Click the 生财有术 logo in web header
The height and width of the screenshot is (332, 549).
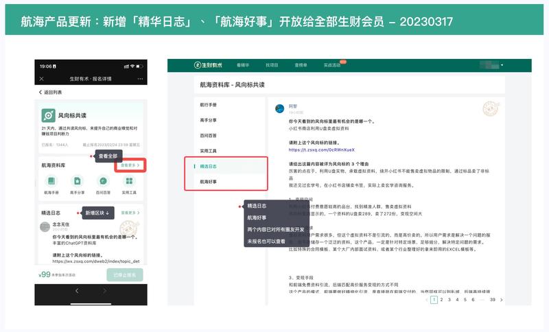[x=209, y=65]
